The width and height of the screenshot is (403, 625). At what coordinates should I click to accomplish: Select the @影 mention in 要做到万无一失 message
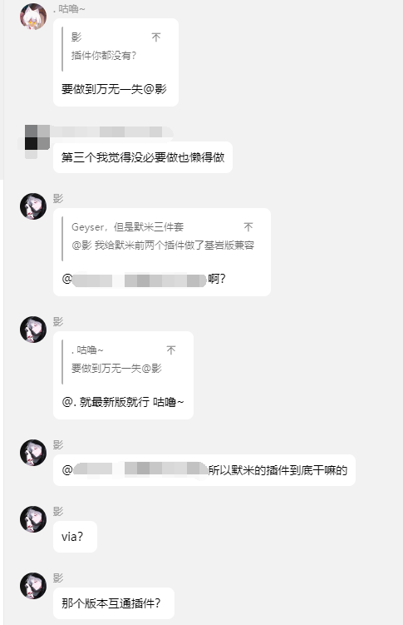[155, 89]
